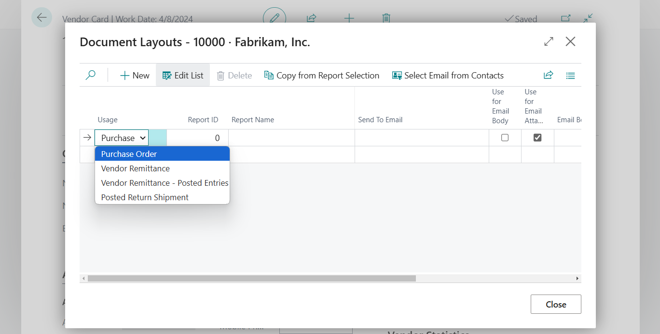Expand the Document Layouts dialog to full screen
The width and height of the screenshot is (660, 334).
[x=548, y=41]
